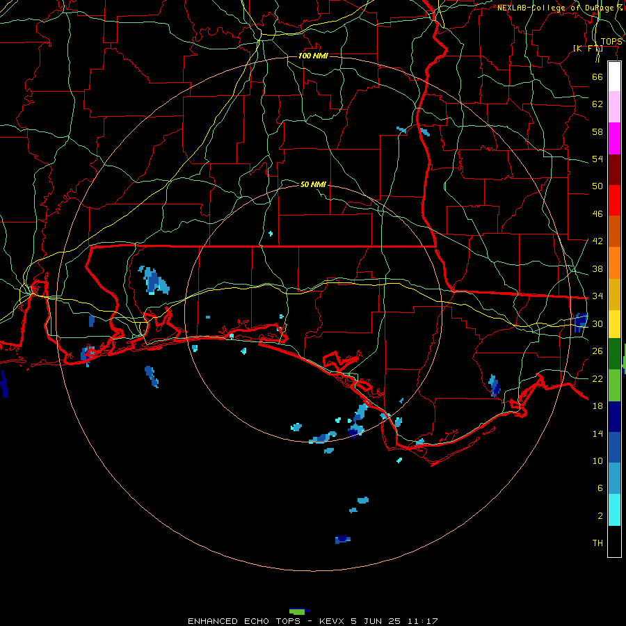Click the legend value "10"

(597, 461)
